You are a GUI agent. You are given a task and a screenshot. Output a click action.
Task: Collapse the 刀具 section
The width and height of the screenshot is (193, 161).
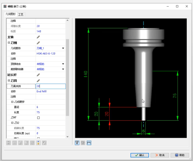click(9, 80)
